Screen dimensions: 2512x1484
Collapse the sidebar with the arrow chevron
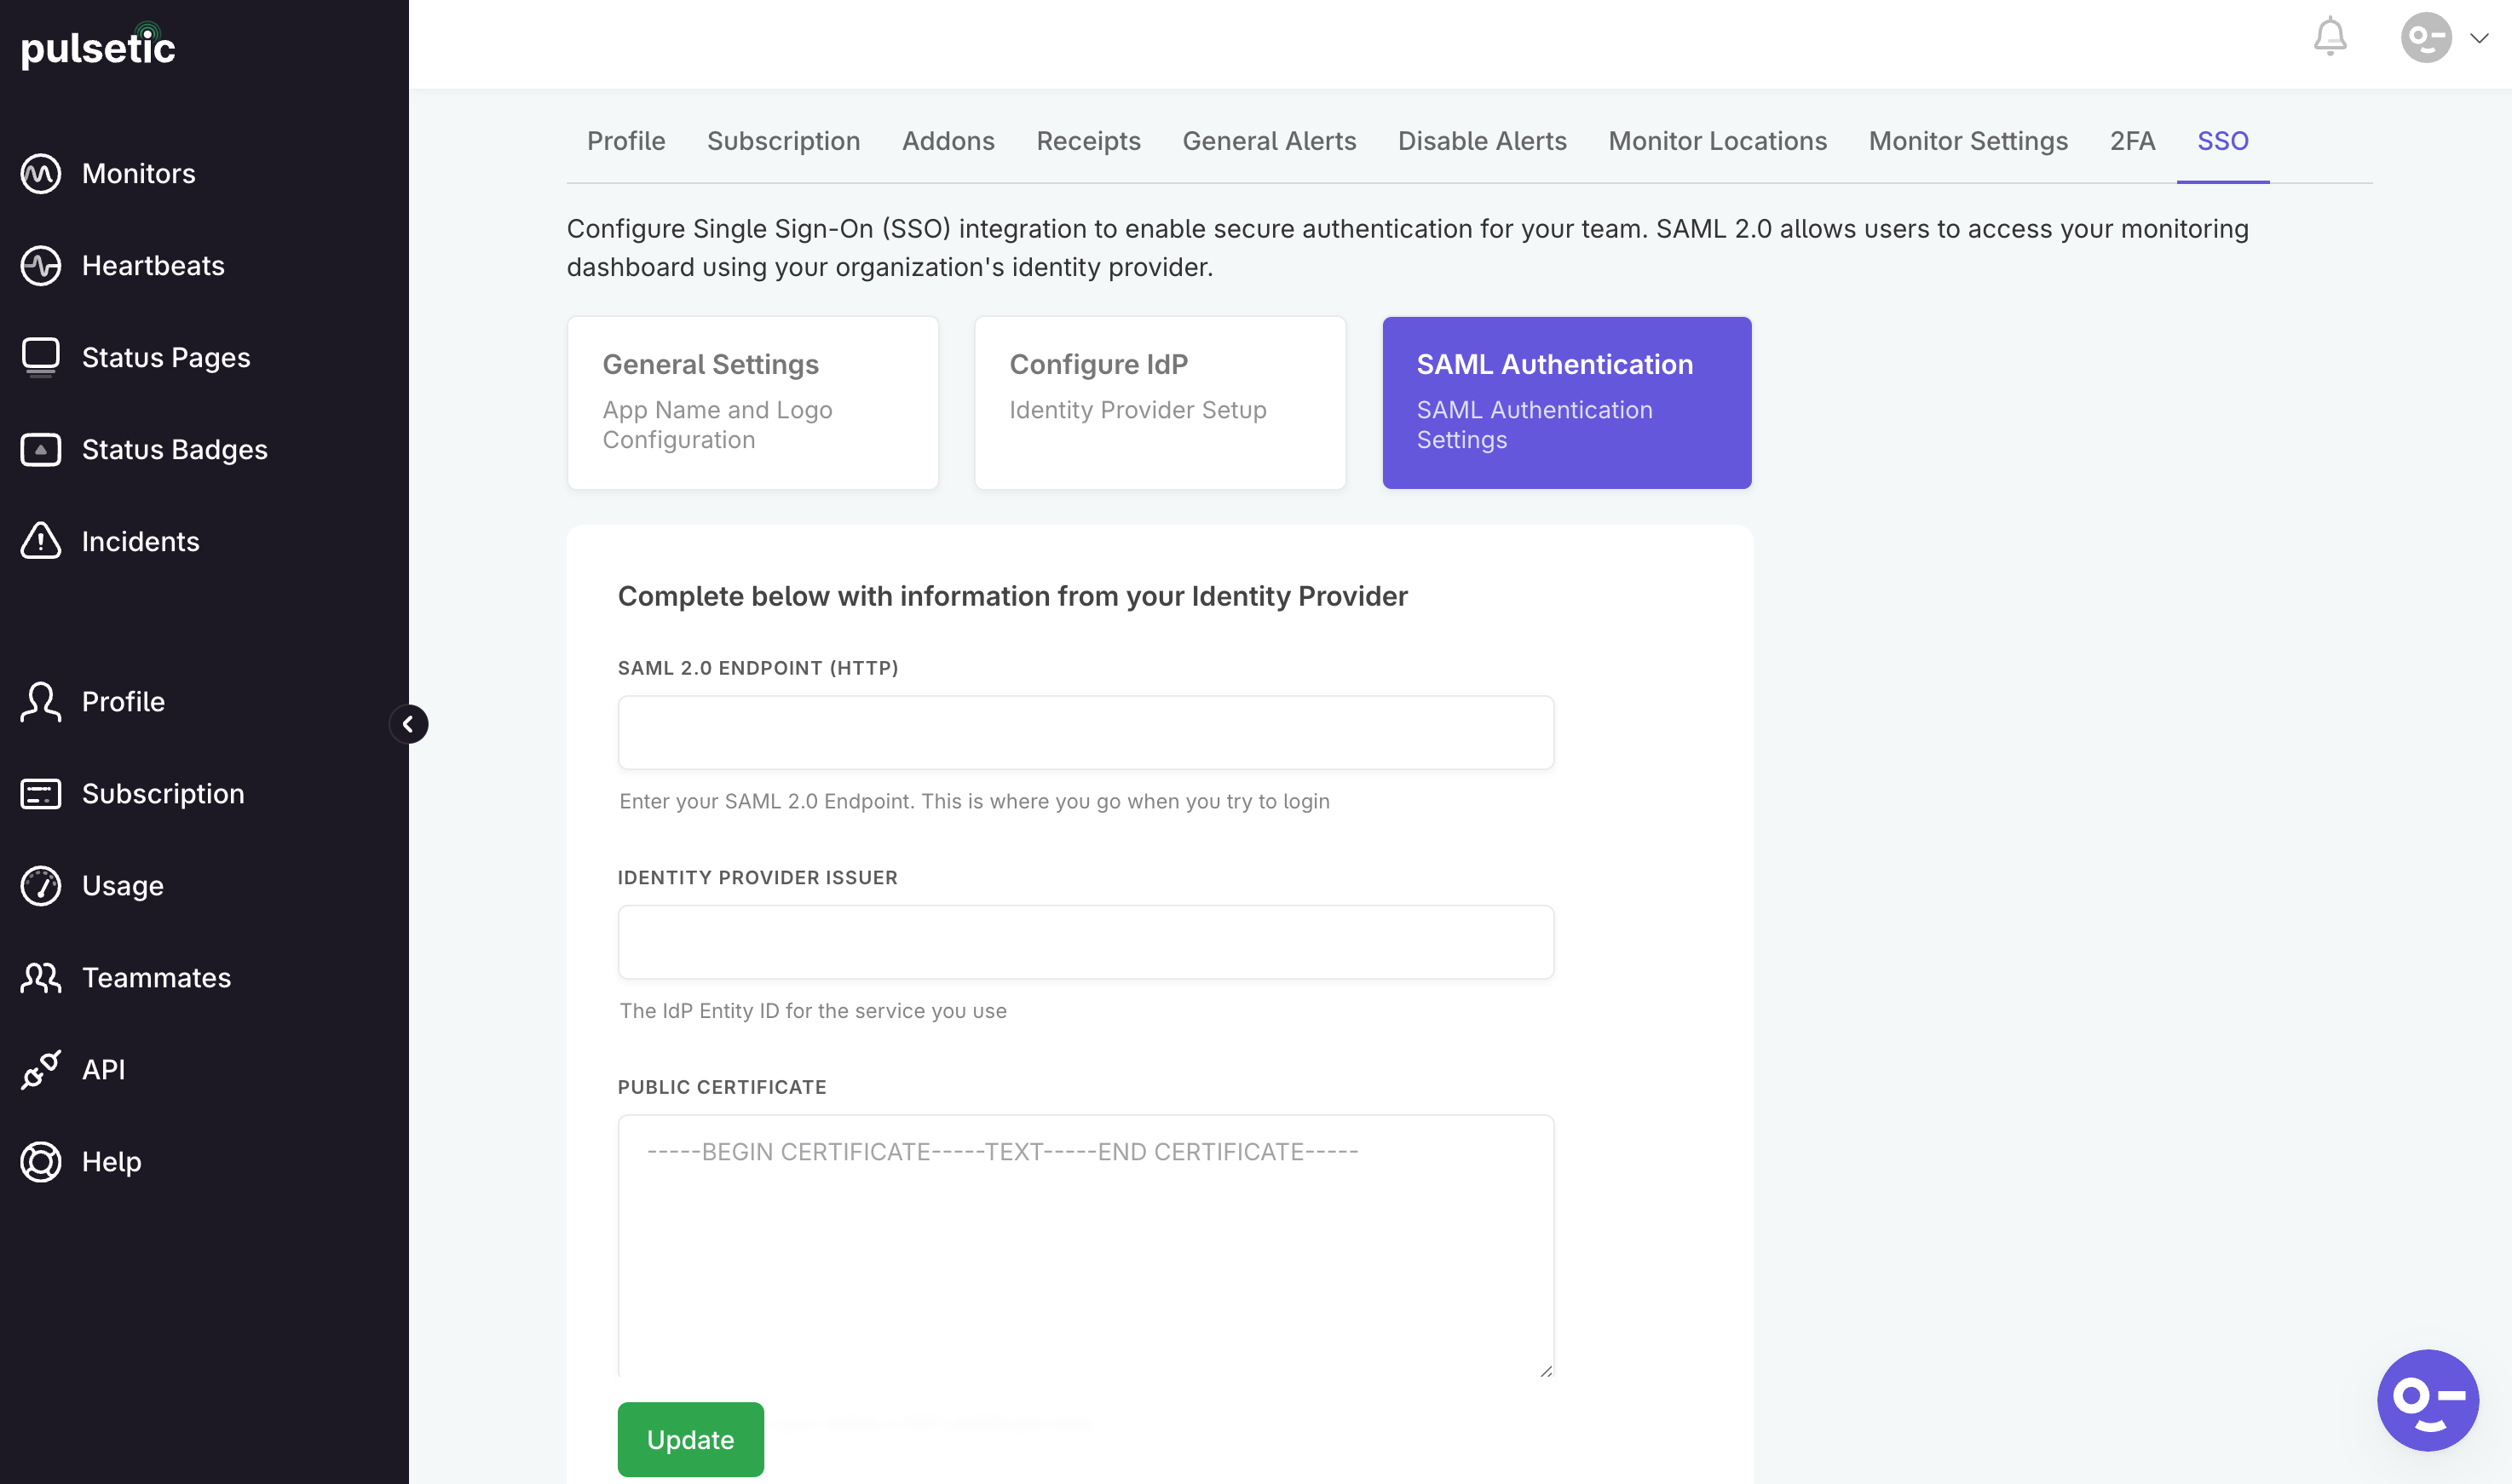[x=409, y=724]
